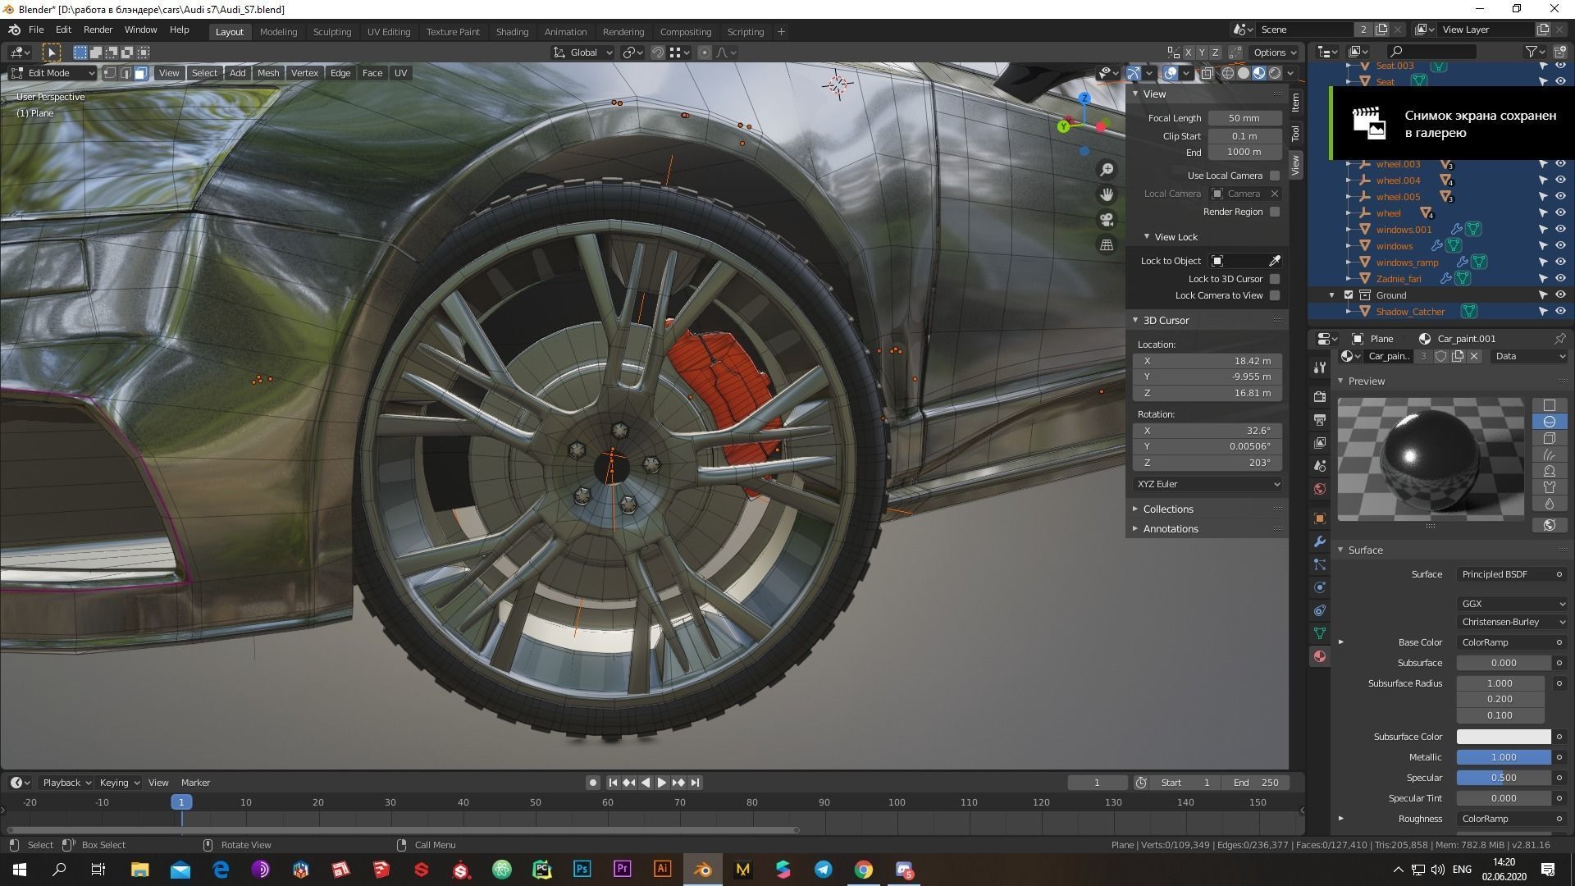Open the Mesh menu

pyautogui.click(x=268, y=73)
